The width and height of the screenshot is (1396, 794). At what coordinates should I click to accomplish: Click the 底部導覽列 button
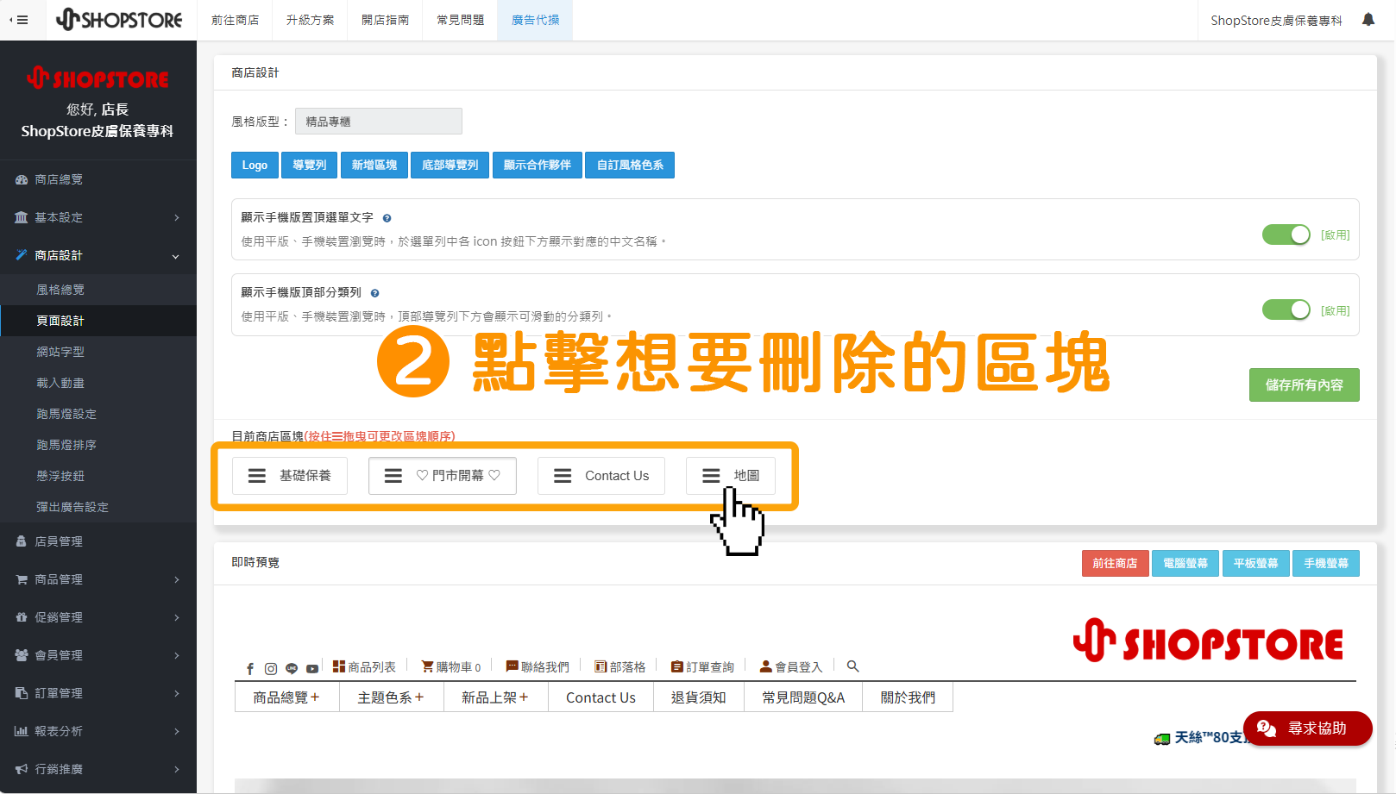click(450, 165)
